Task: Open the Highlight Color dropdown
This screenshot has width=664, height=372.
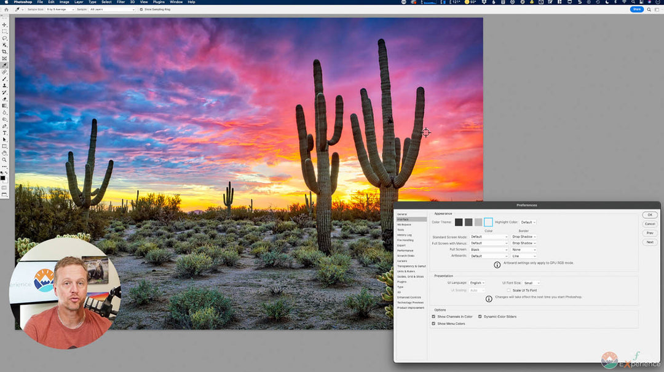Action: pos(528,222)
